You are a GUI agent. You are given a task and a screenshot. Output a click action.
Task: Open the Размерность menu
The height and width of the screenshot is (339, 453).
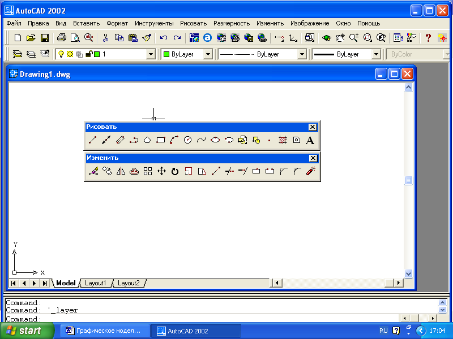232,23
